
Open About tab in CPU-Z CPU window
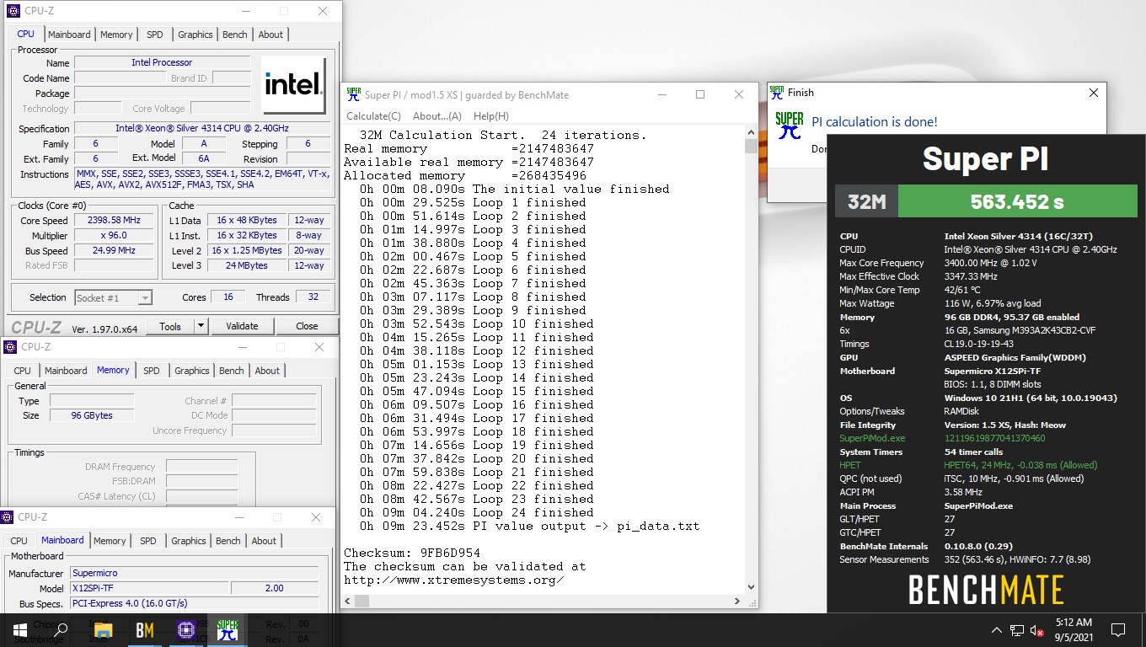tap(270, 35)
